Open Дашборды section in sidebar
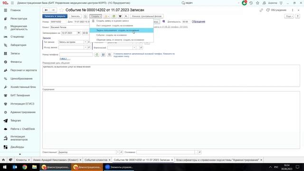This screenshot has width=304, height=171. pos(17,147)
